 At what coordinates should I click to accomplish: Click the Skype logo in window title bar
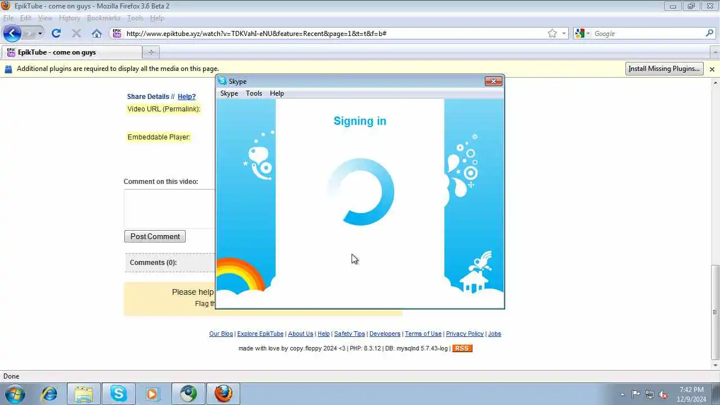point(222,81)
